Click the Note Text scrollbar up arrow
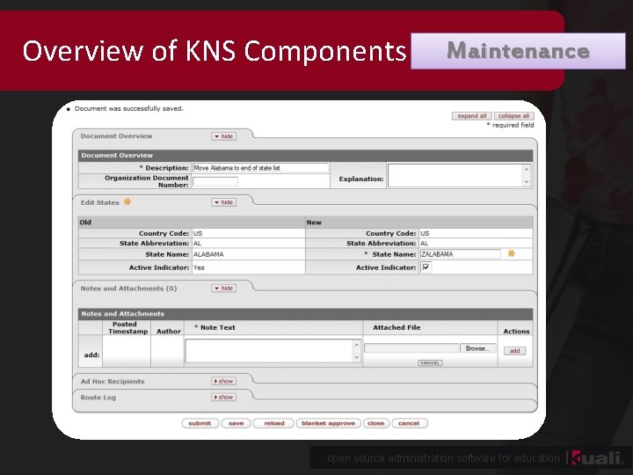The image size is (633, 475). pyautogui.click(x=356, y=344)
